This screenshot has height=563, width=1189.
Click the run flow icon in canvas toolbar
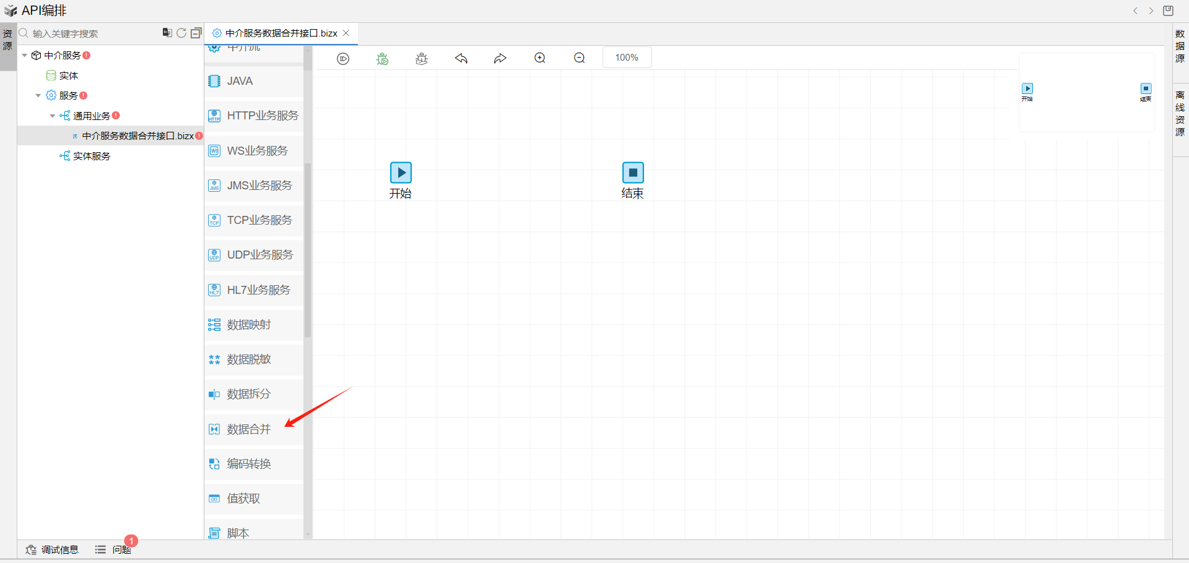tap(343, 58)
